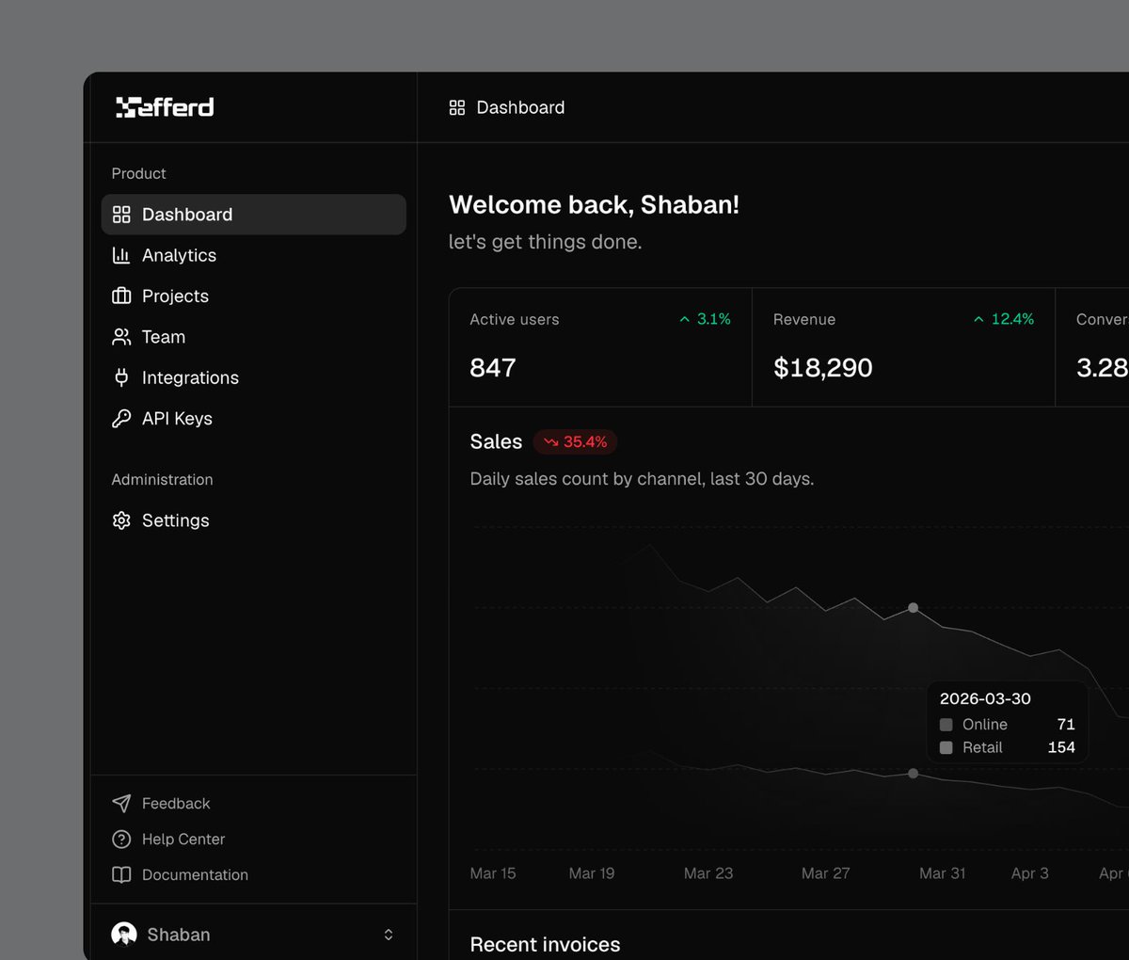The height and width of the screenshot is (960, 1129).
Task: Click the Active users card value 847
Action: 493,368
